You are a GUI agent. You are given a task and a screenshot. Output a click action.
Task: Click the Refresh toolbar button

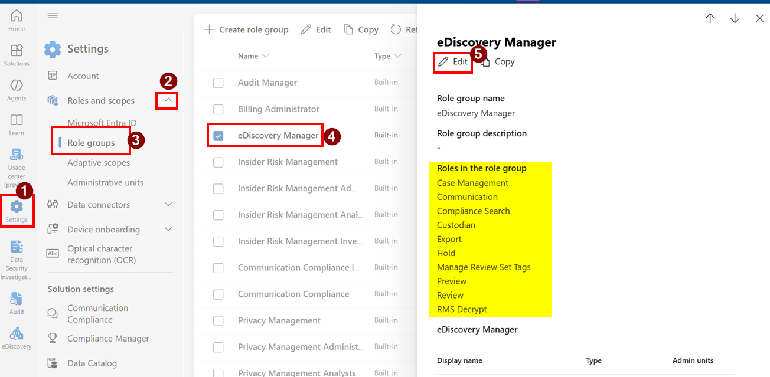point(404,29)
